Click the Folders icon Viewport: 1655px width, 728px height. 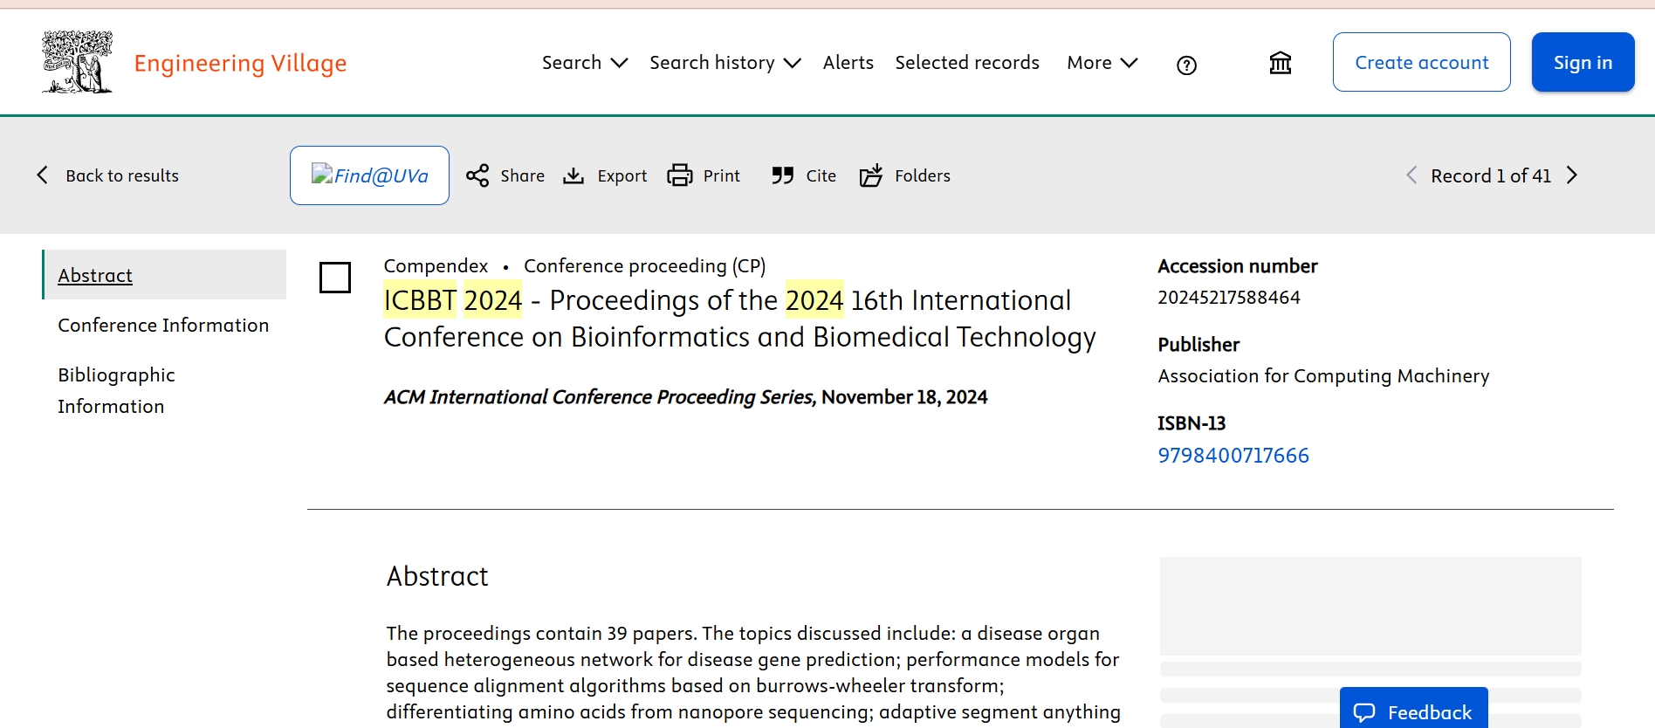(871, 175)
